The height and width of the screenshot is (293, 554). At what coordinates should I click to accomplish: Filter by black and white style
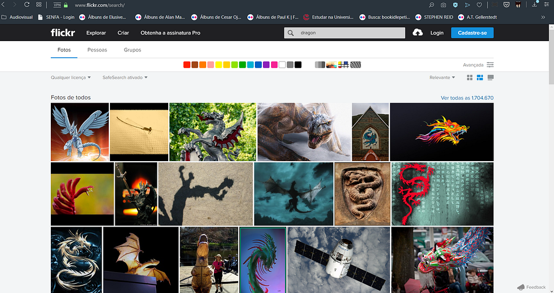tap(320, 65)
